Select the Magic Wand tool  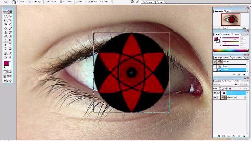pyautogui.click(x=10, y=20)
